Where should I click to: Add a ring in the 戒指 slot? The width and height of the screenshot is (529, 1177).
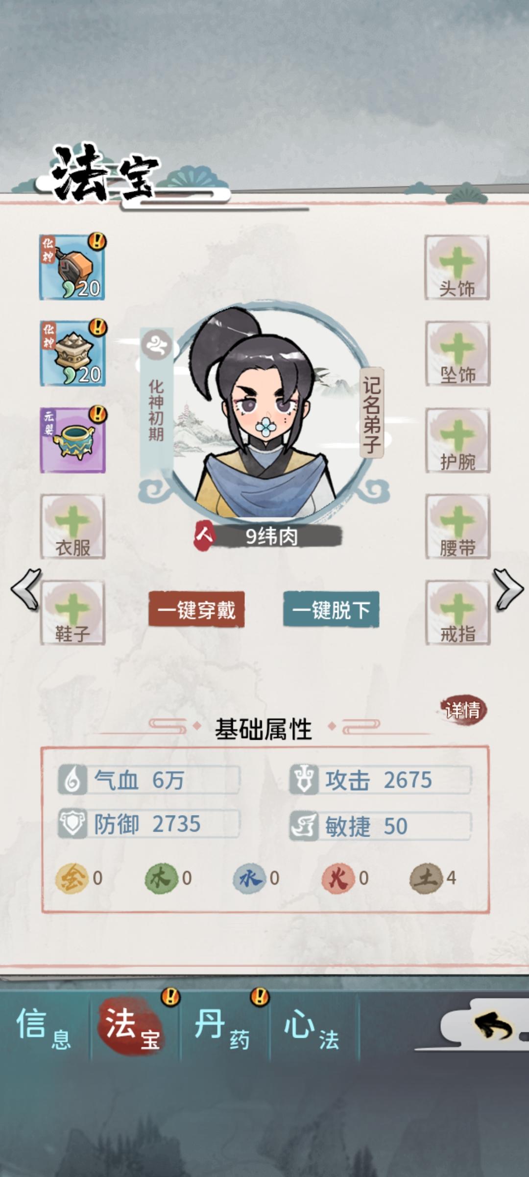point(457,613)
